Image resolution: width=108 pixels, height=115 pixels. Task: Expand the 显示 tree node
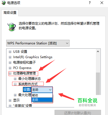click(10, 100)
